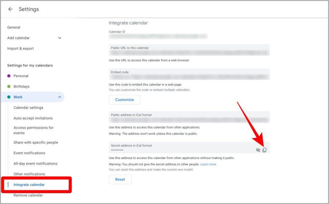Click the Public address in iCal format field

tap(189, 117)
